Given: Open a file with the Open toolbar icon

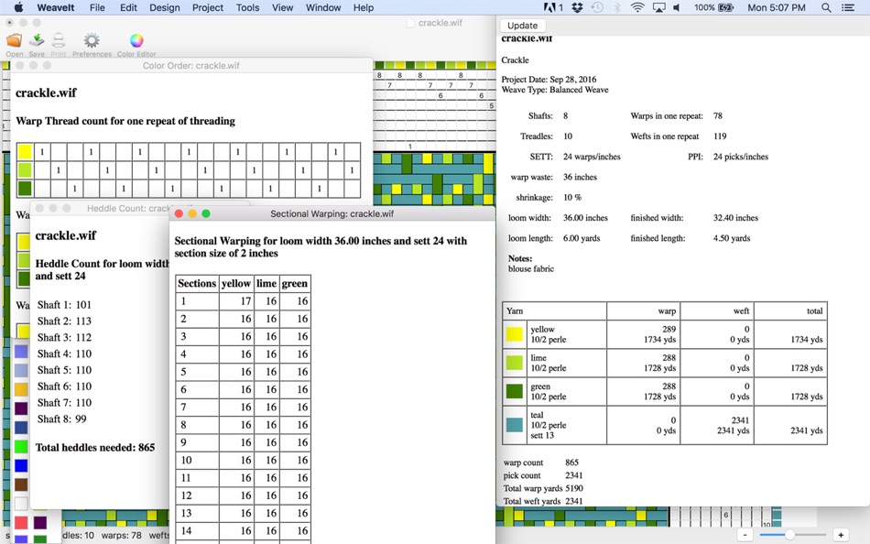Looking at the screenshot, I should point(15,41).
